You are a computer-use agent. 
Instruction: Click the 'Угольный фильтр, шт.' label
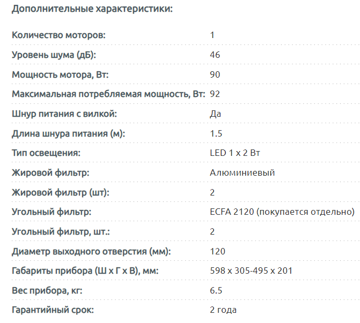(x=64, y=231)
